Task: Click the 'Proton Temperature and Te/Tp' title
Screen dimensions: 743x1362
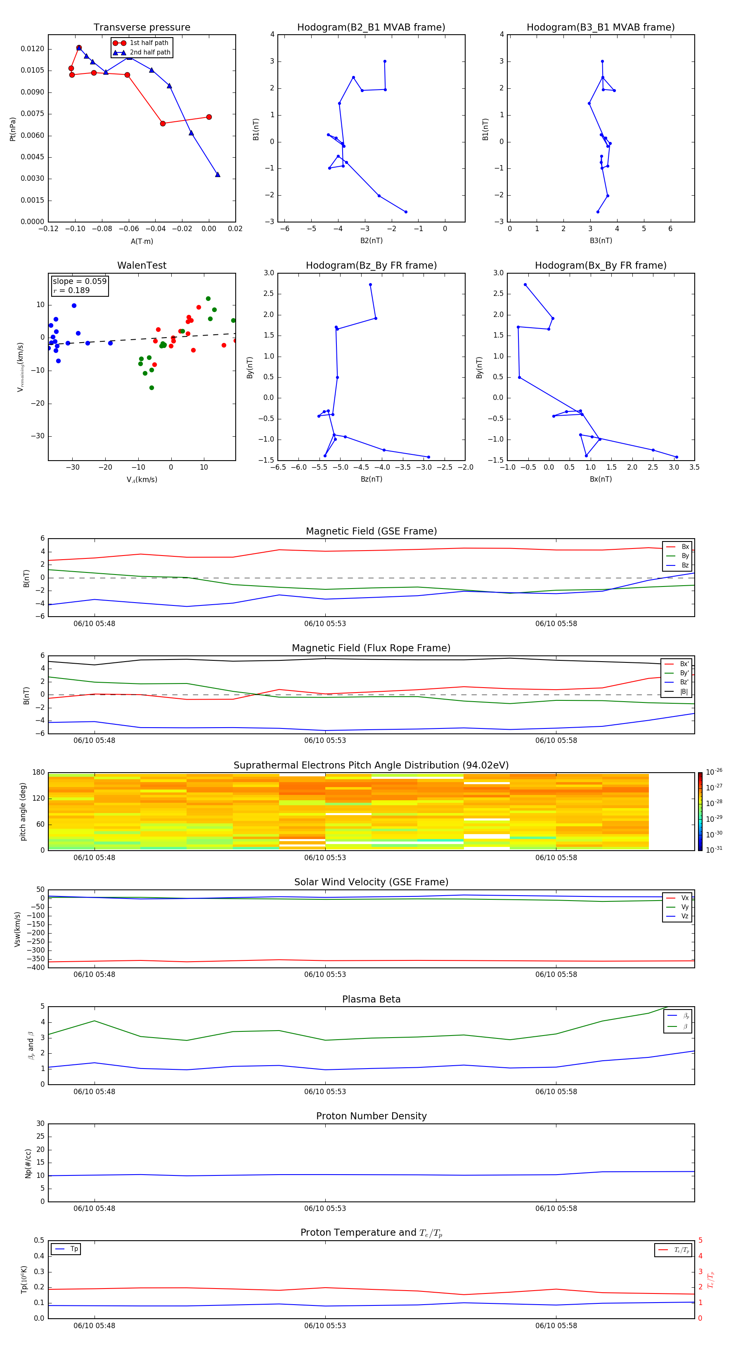Action: click(x=371, y=1233)
